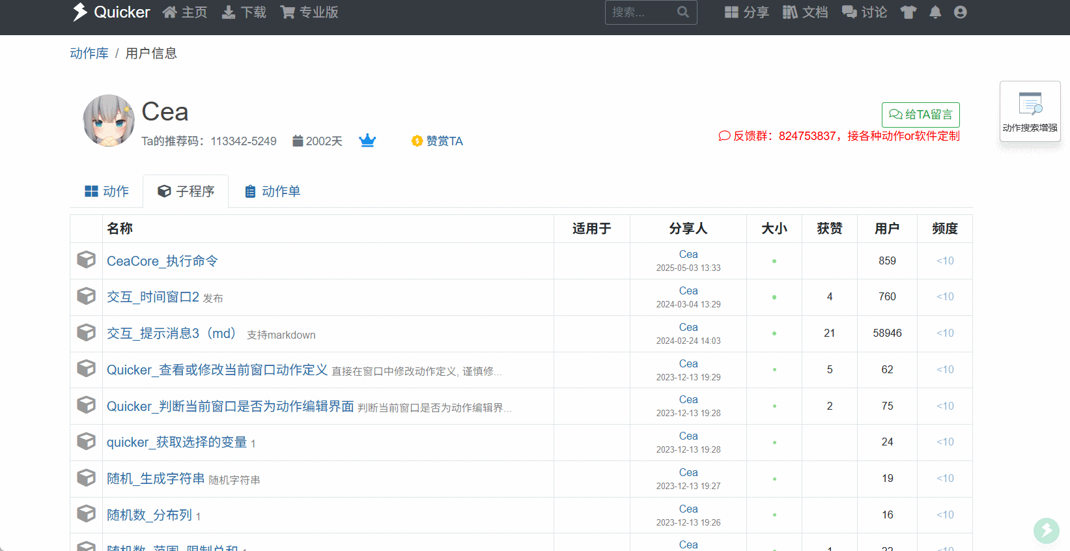Click sharer Cea in 交互_提示消息3 row
Viewport: 1070px width, 551px height.
point(688,328)
